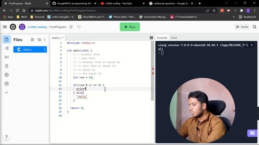Screen dimensions: 259x145
Task: Search within the console output
Action: point(247,45)
